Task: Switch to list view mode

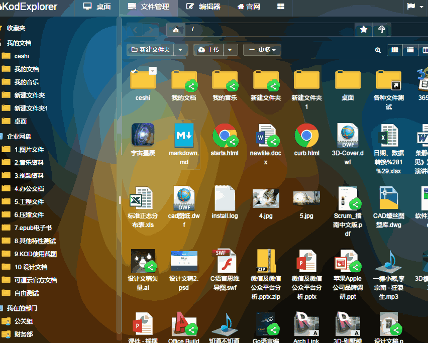Action: [x=410, y=50]
